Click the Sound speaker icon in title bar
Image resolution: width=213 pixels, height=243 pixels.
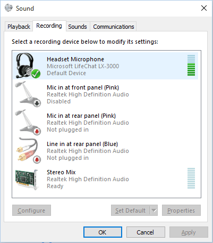tap(8, 8)
